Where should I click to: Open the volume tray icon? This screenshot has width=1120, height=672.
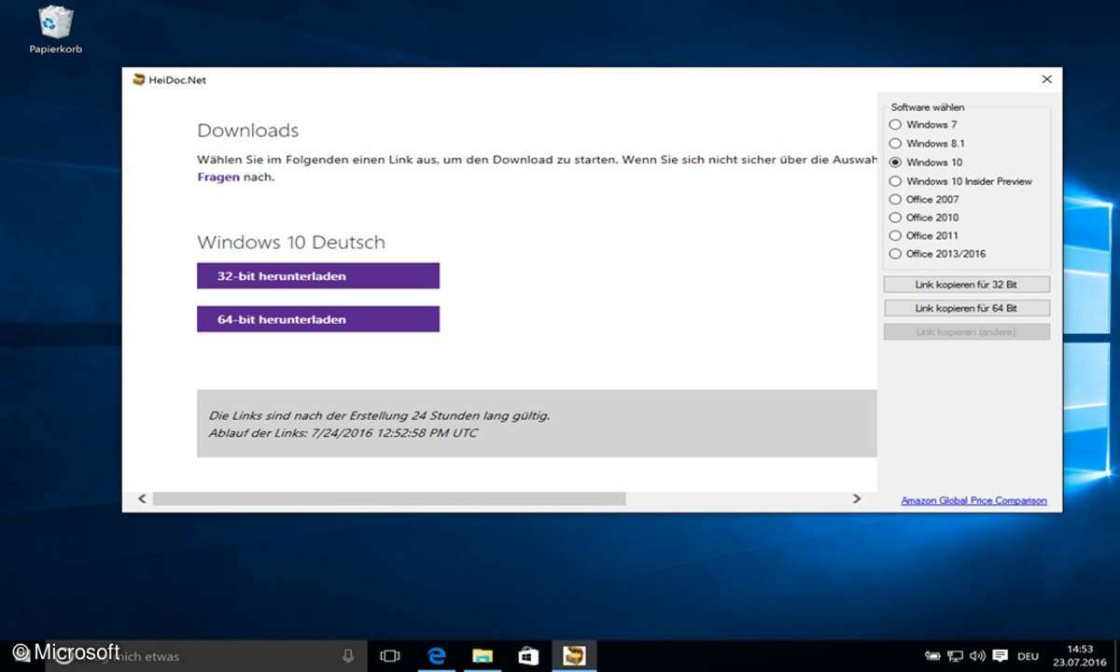(977, 656)
